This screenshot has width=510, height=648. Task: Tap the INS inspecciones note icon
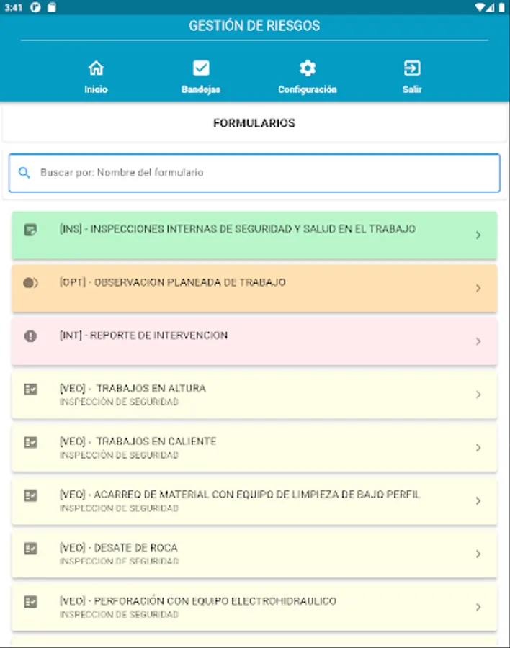coord(30,230)
